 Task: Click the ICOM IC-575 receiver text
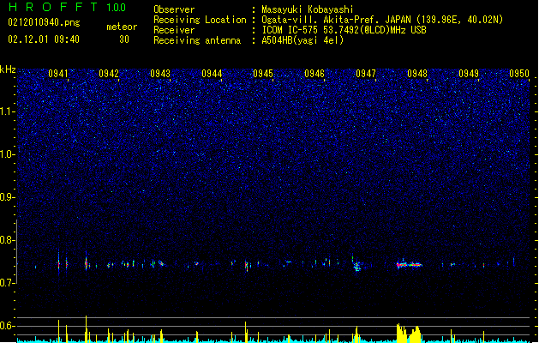344,30
